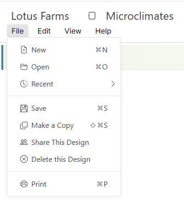The height and width of the screenshot is (211, 184).
Task: Open the View menu
Action: [x=73, y=31]
